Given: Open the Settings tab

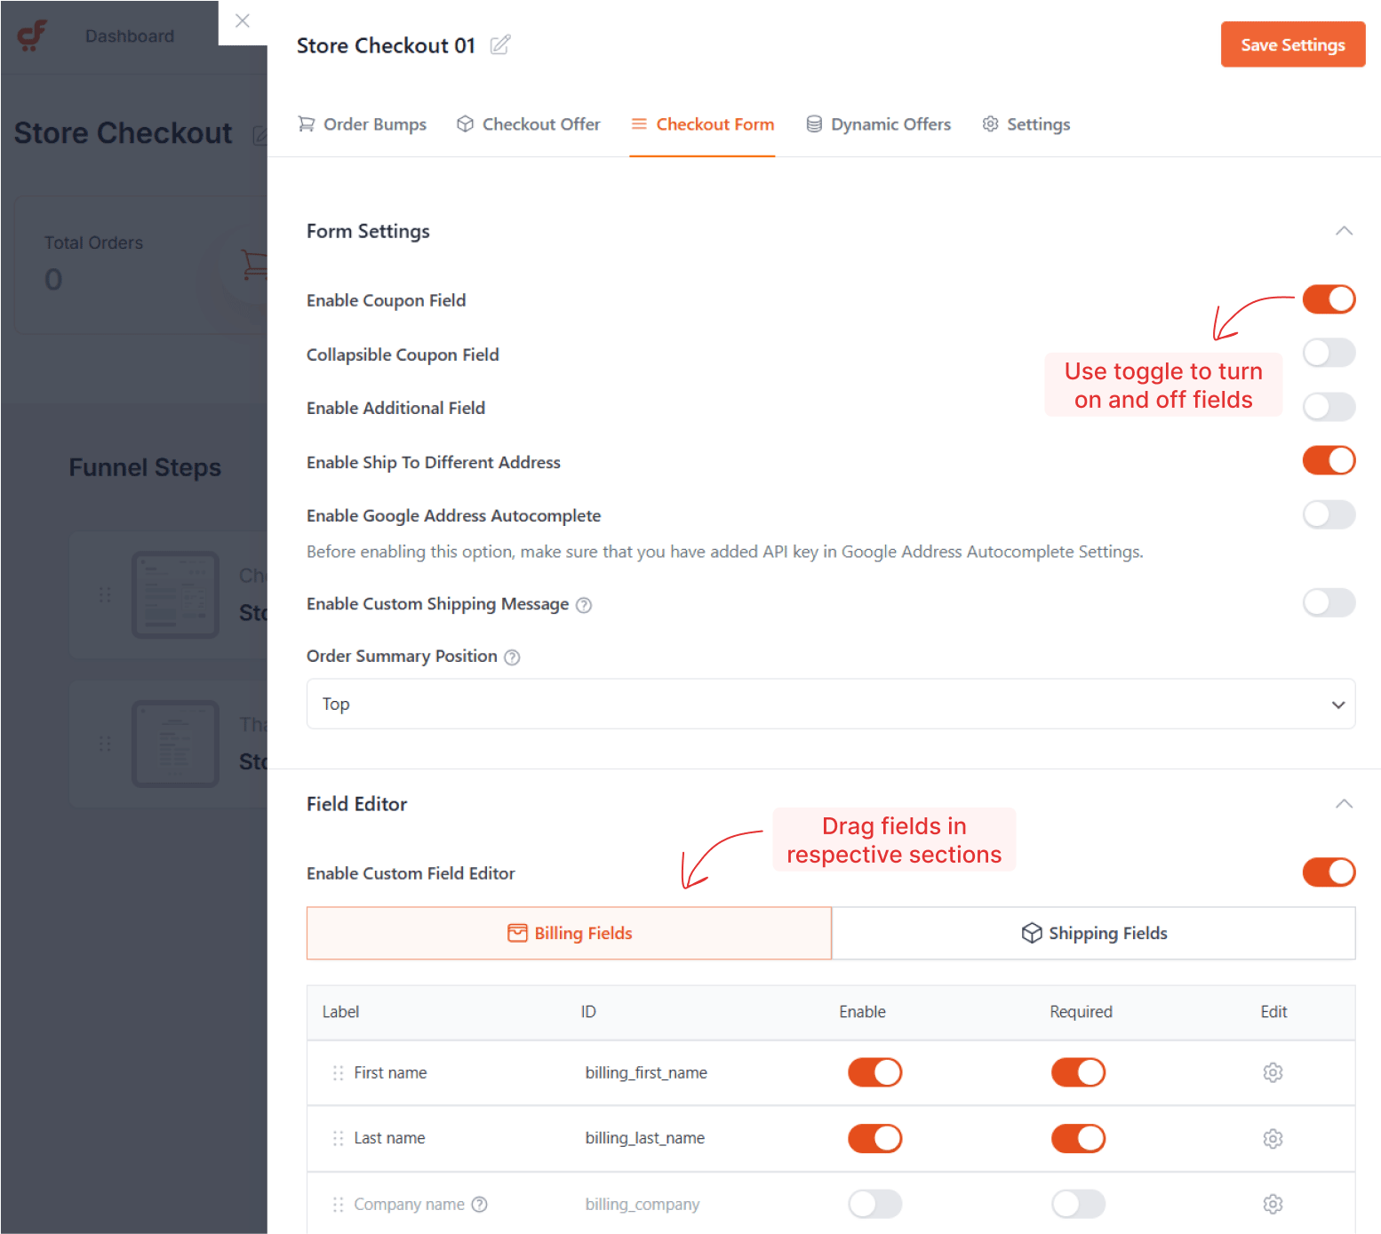Looking at the screenshot, I should point(1026,124).
